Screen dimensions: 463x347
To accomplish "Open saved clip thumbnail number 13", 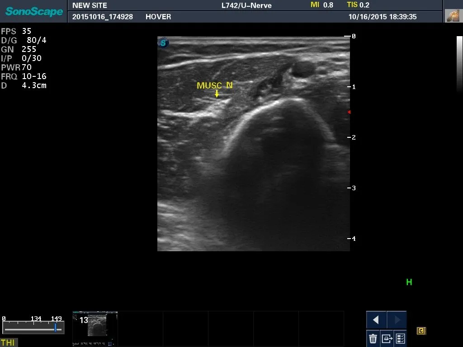I will [x=95, y=324].
